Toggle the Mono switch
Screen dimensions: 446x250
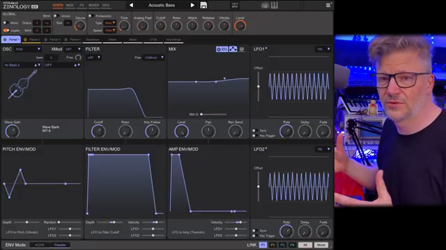(6, 23)
